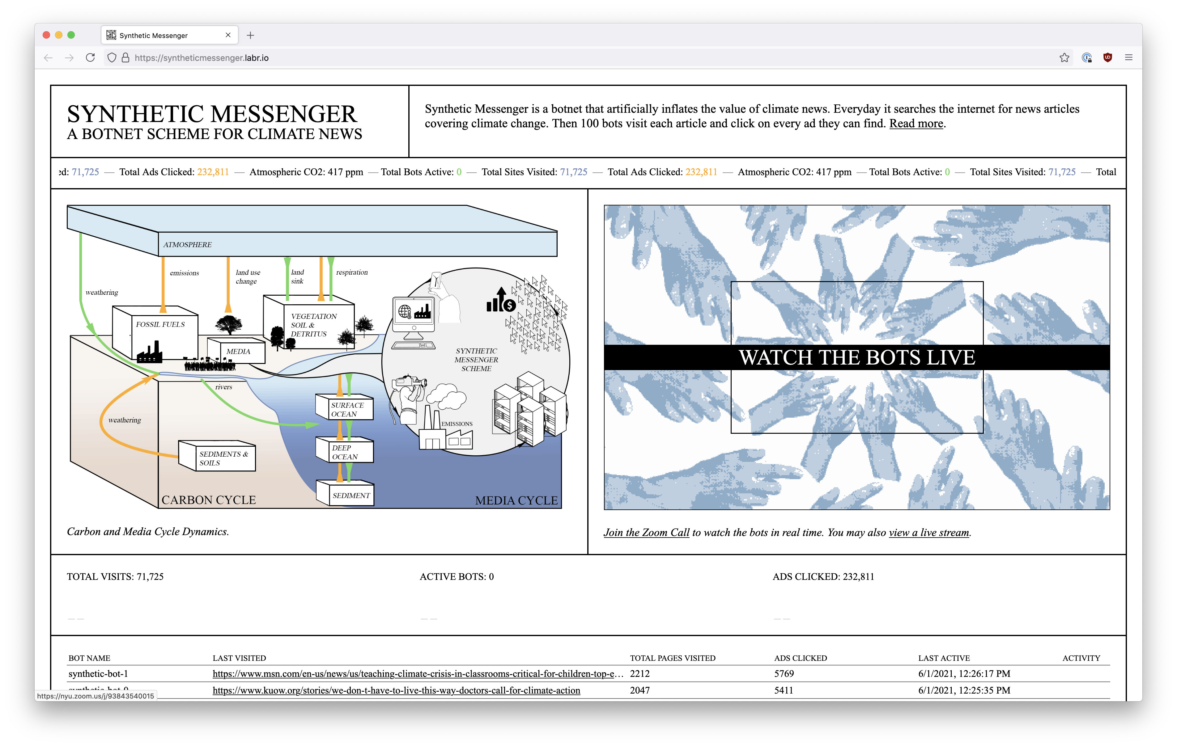Bookmark page with the star icon

[x=1064, y=58]
